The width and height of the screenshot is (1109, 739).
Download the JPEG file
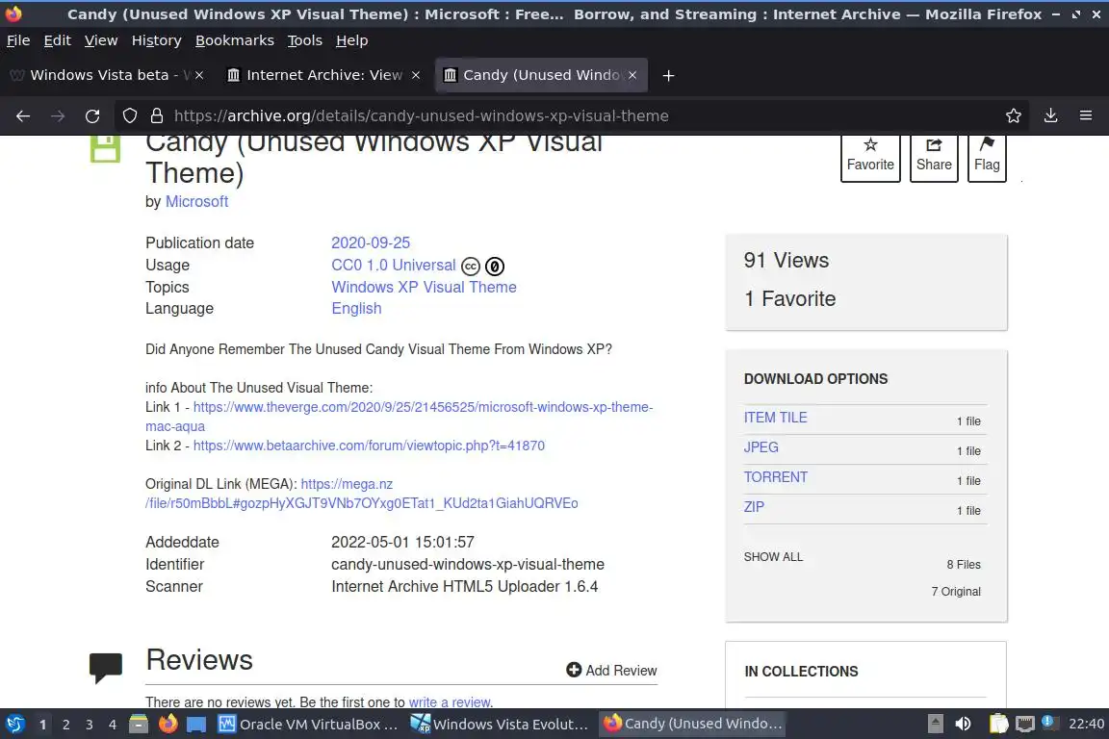[x=761, y=447]
